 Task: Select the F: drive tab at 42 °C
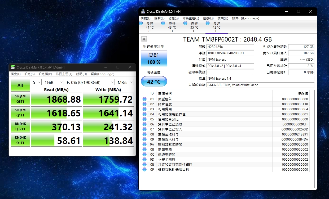217,27
